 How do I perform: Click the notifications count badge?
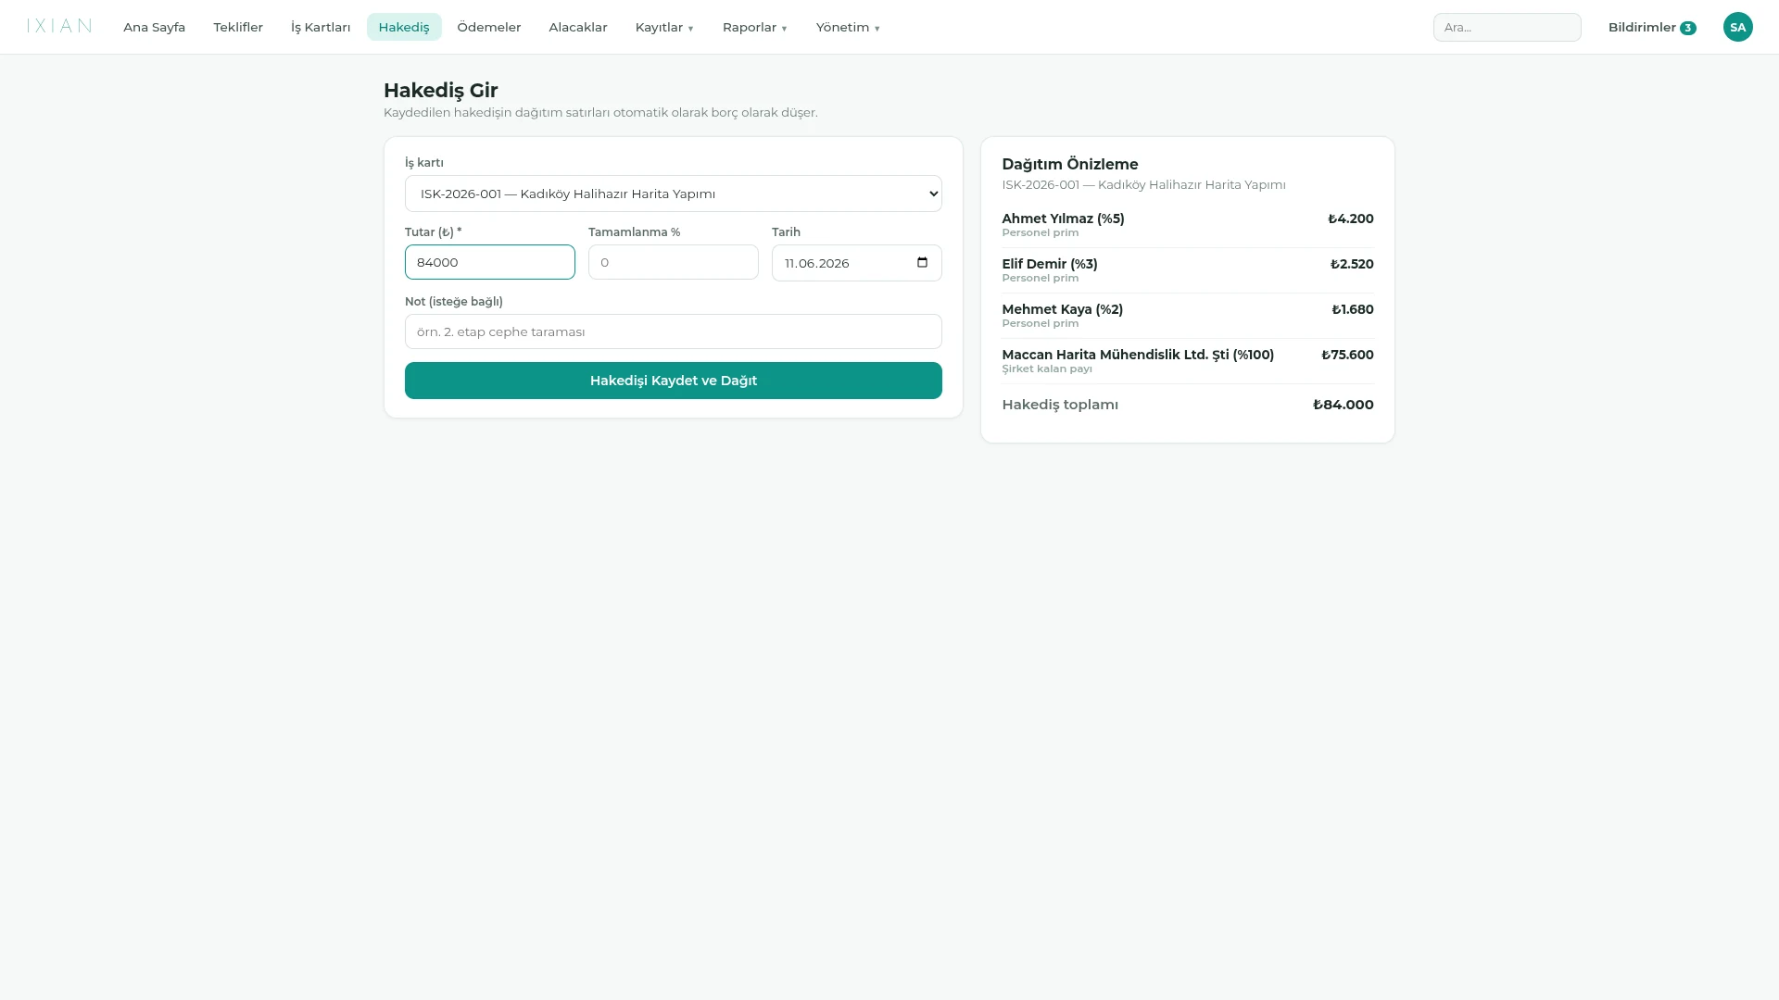pyautogui.click(x=1688, y=28)
